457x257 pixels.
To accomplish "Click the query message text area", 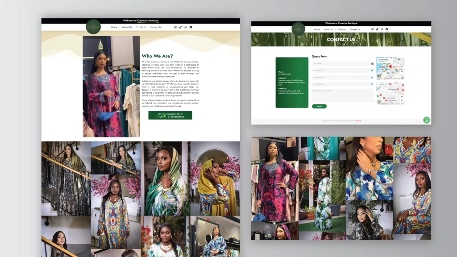I will tap(342, 95).
